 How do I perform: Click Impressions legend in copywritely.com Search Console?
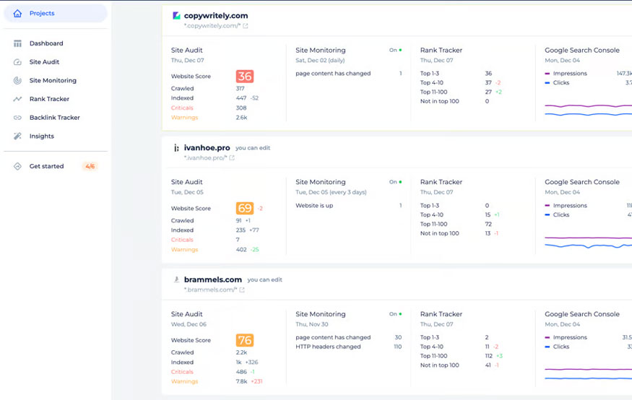tap(566, 74)
